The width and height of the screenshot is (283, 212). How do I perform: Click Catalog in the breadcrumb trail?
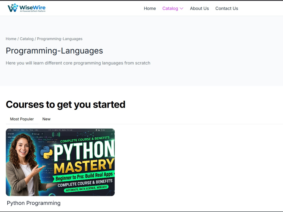pyautogui.click(x=27, y=39)
